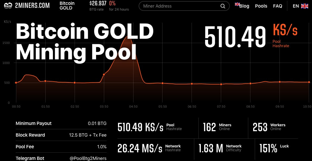This screenshot has width=312, height=161.
Task: Click the Block Reward label
Action: click(30, 135)
